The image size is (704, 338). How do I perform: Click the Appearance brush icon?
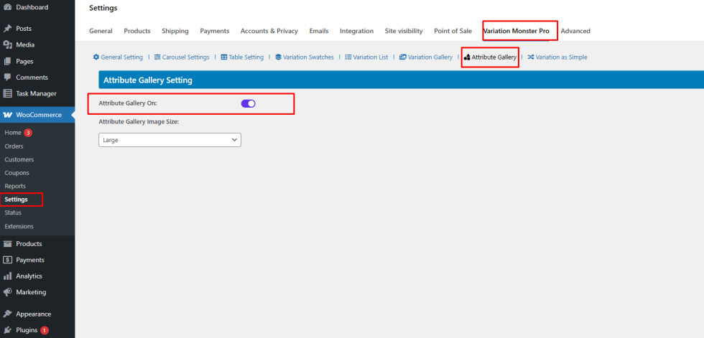(x=7, y=314)
